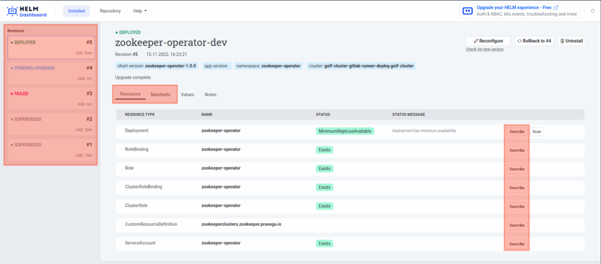Describe the ServiceAccount resource
This screenshot has height=264, width=601.
point(517,244)
